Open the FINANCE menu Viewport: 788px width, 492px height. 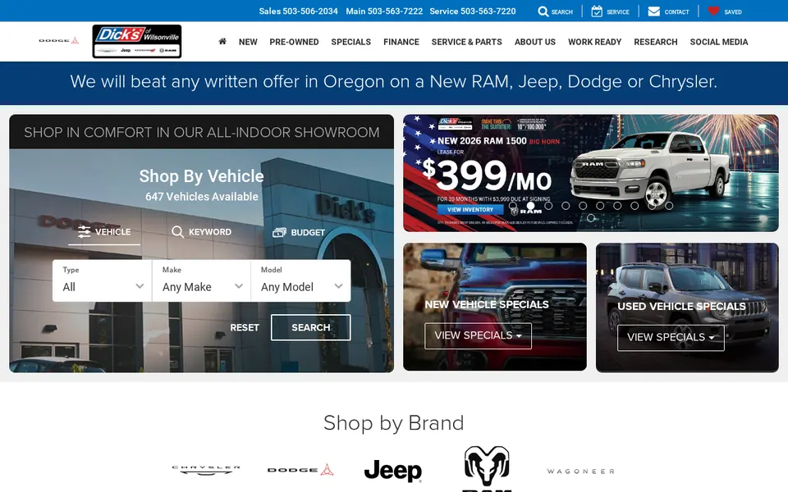[401, 42]
